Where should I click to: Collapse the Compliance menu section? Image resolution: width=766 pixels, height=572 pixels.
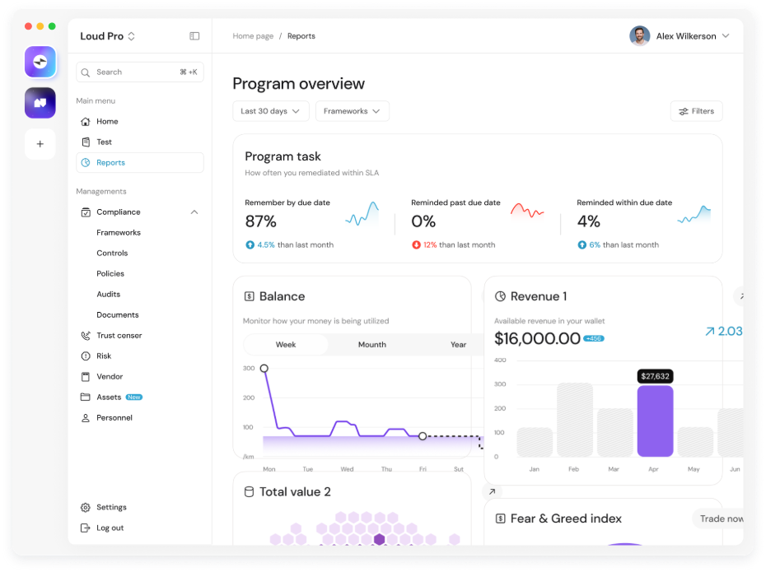click(x=194, y=212)
